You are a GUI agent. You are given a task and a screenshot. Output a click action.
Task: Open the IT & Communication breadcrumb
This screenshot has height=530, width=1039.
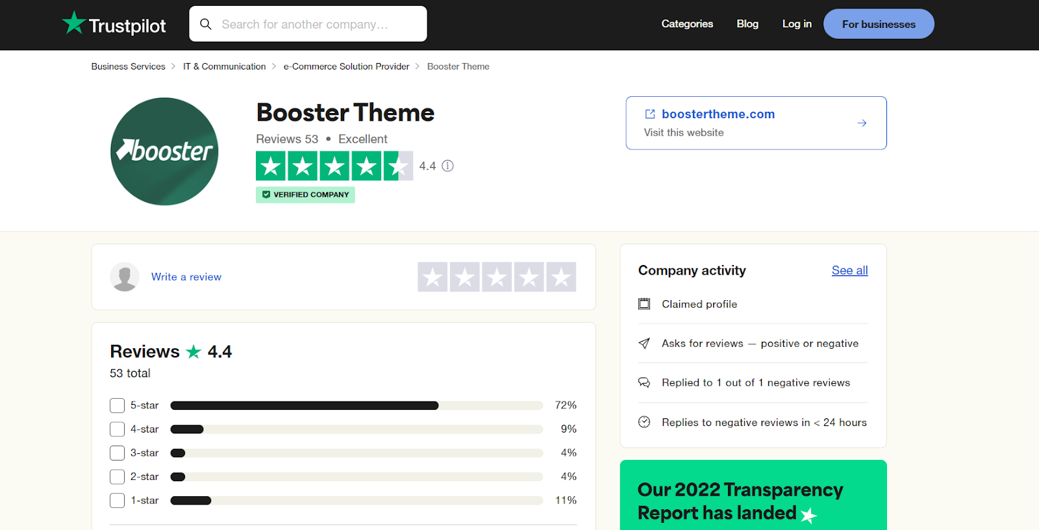[224, 66]
